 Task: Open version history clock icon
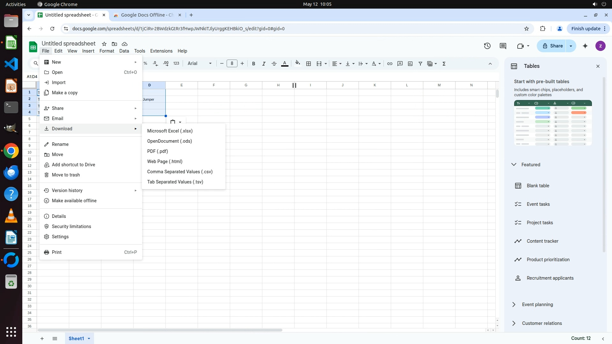487,46
